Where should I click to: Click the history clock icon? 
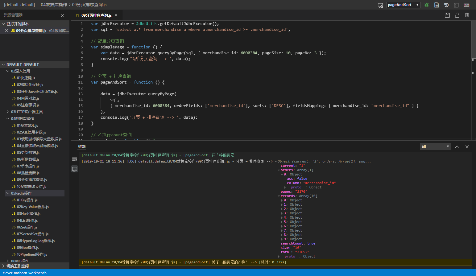click(x=446, y=5)
